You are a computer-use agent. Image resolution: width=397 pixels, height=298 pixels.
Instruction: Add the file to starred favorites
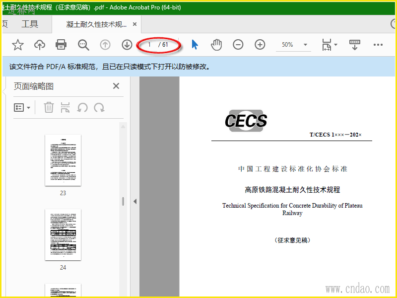point(18,45)
